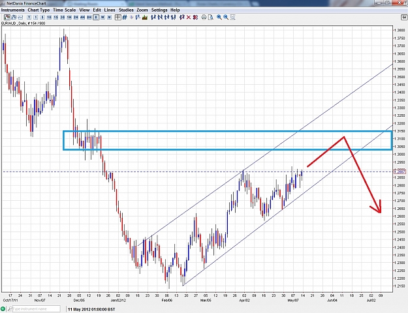Open the Settings menu

tap(159, 10)
